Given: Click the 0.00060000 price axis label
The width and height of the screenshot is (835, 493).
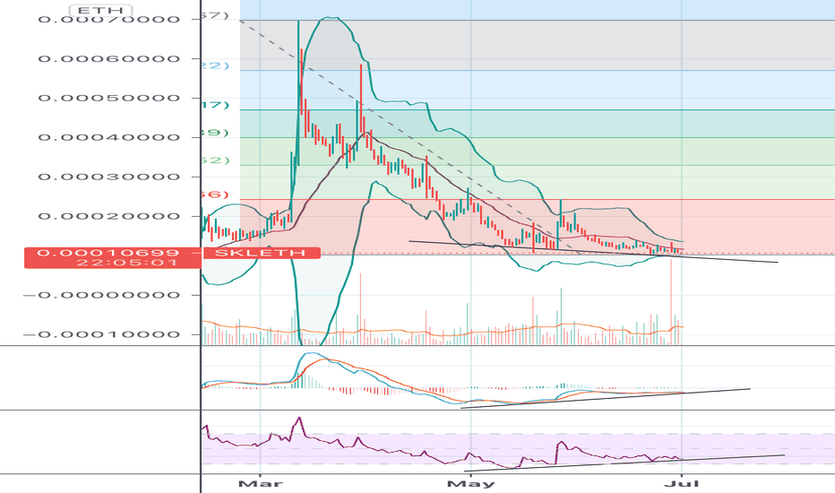Looking at the screenshot, I should [109, 58].
